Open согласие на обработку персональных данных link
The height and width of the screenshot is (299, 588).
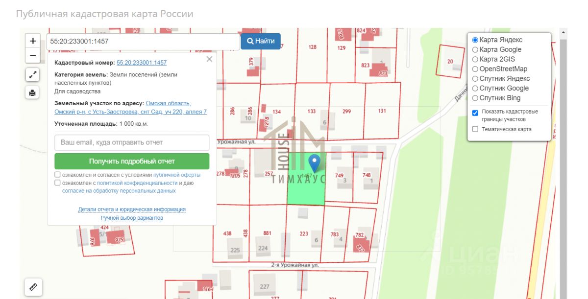tap(119, 191)
